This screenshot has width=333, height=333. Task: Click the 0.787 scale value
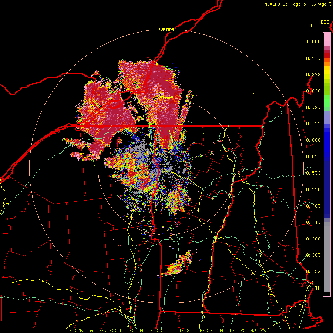click(313, 107)
